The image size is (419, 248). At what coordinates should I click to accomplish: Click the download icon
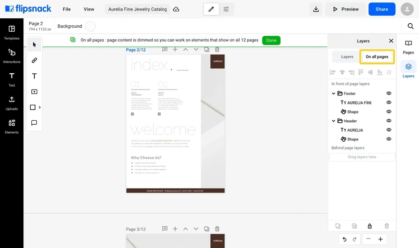point(316,9)
